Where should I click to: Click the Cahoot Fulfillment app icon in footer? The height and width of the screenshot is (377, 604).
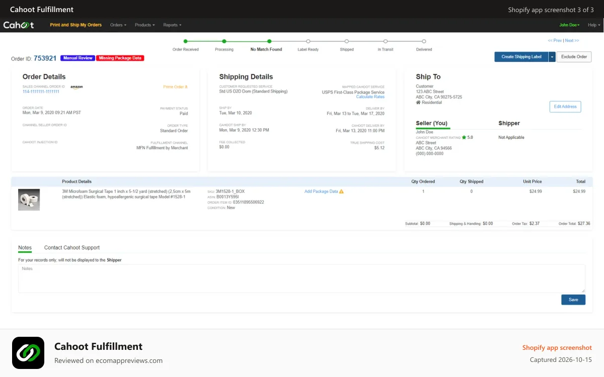click(x=28, y=353)
